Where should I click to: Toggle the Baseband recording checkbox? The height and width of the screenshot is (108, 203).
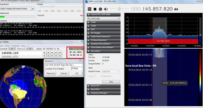[x=102, y=76]
